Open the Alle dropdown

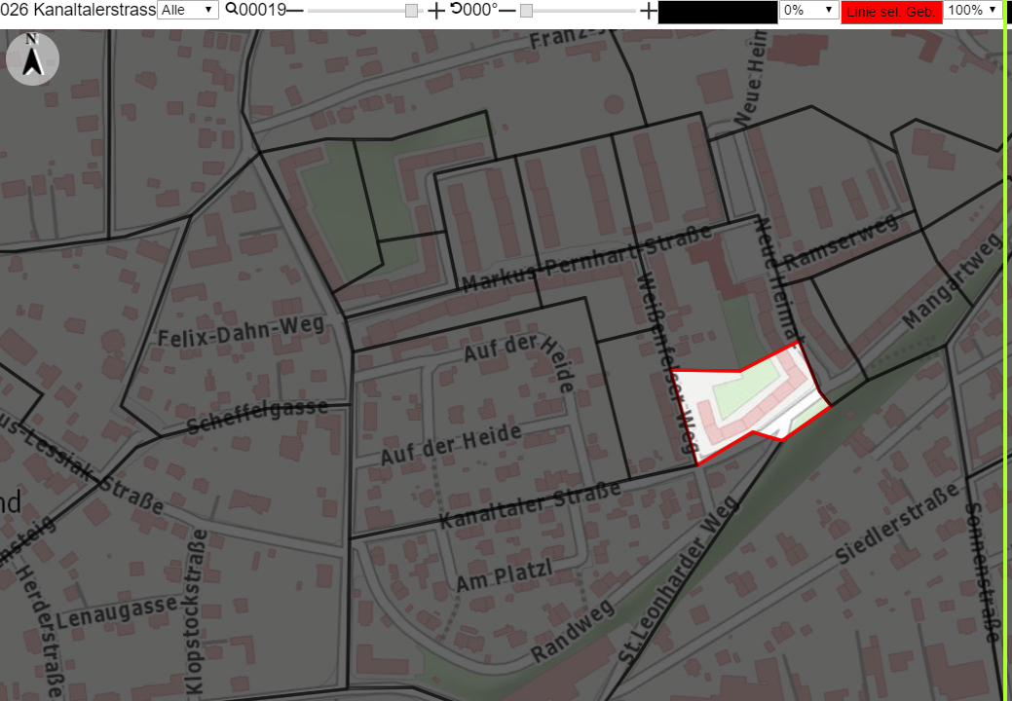(188, 10)
